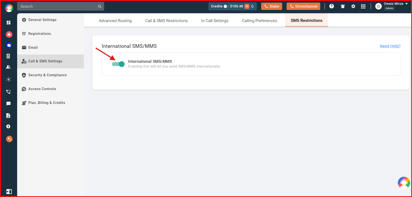Open the call logs phone-arrows icon
The height and width of the screenshot is (197, 412).
(8, 91)
